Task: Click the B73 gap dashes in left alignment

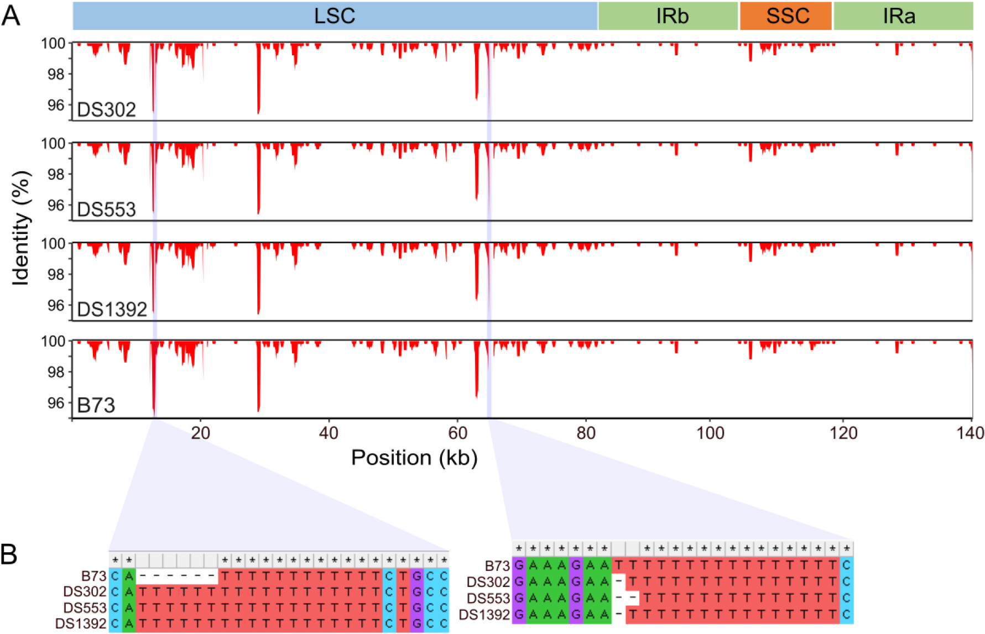Action: 177,576
